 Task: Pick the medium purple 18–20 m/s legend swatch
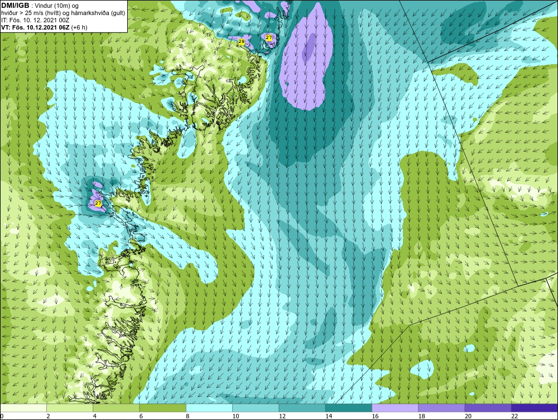441,408
